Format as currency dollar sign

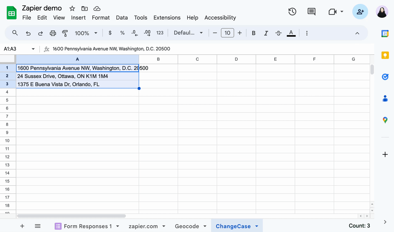[110, 33]
